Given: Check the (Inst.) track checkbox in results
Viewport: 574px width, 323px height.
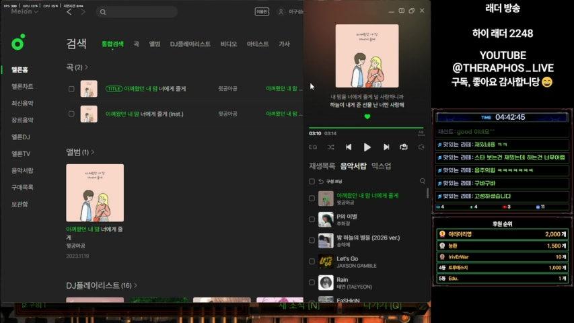Looking at the screenshot, I should [71, 114].
